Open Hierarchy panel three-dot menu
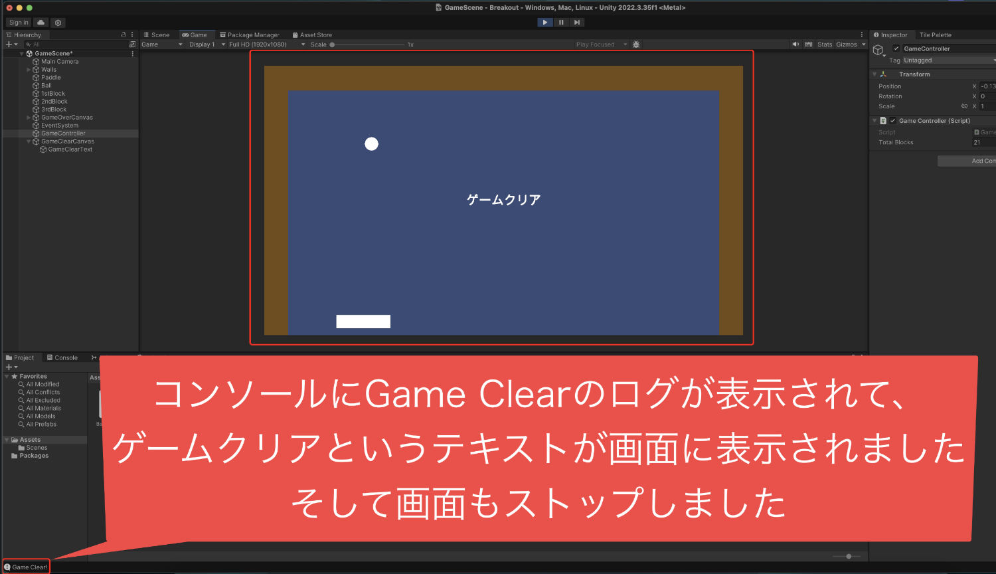The height and width of the screenshot is (574, 996). 132,35
